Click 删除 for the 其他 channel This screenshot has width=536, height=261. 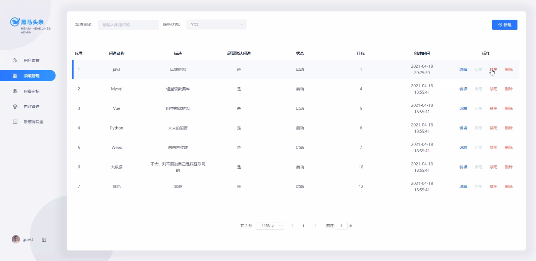509,187
